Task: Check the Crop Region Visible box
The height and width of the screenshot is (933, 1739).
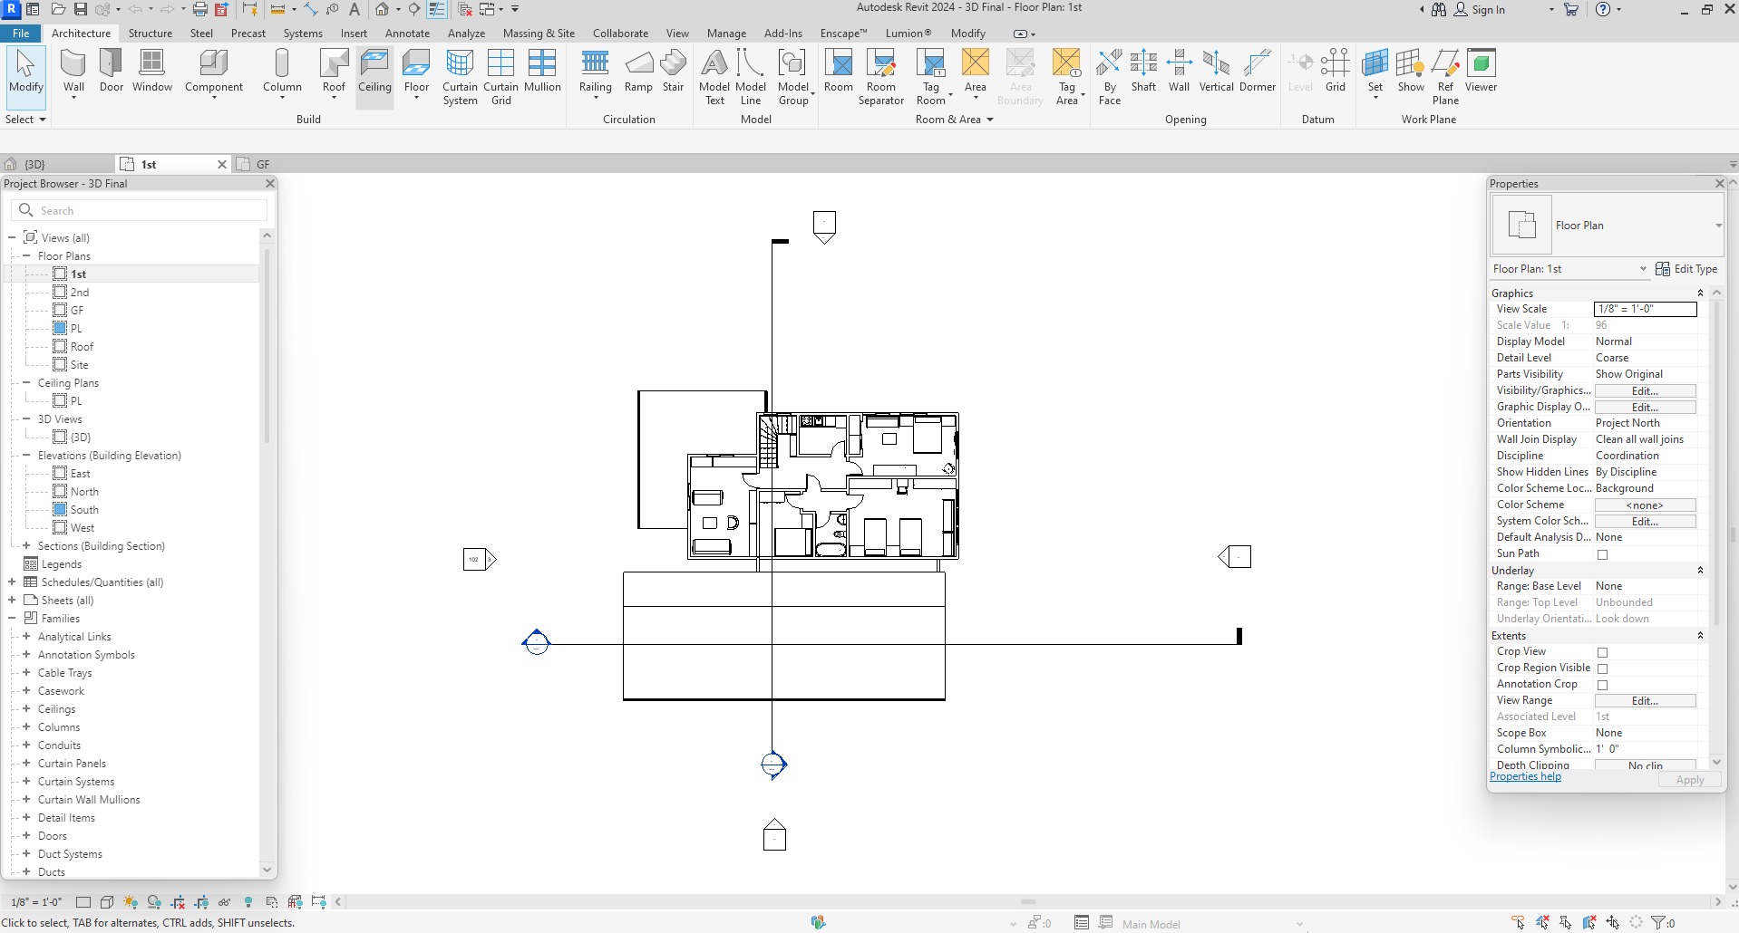Action: click(x=1602, y=668)
